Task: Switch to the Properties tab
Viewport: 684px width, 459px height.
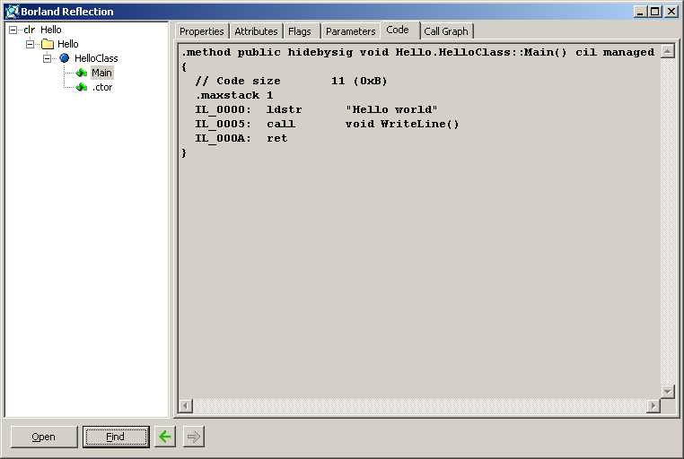Action: (x=201, y=31)
